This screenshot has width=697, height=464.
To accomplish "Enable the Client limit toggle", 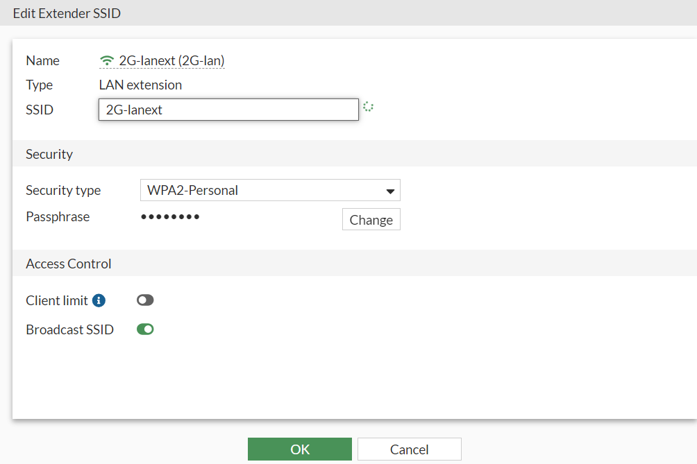I will 145,300.
